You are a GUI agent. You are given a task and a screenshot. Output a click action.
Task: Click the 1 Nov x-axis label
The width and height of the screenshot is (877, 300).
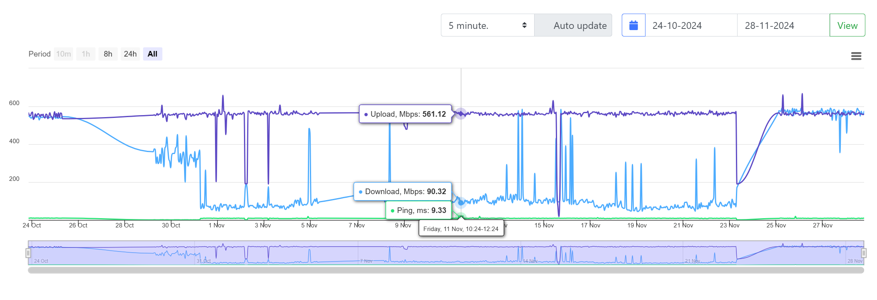click(x=217, y=225)
